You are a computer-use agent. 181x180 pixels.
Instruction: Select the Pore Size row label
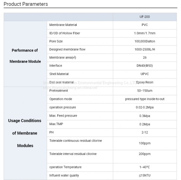(56, 41)
